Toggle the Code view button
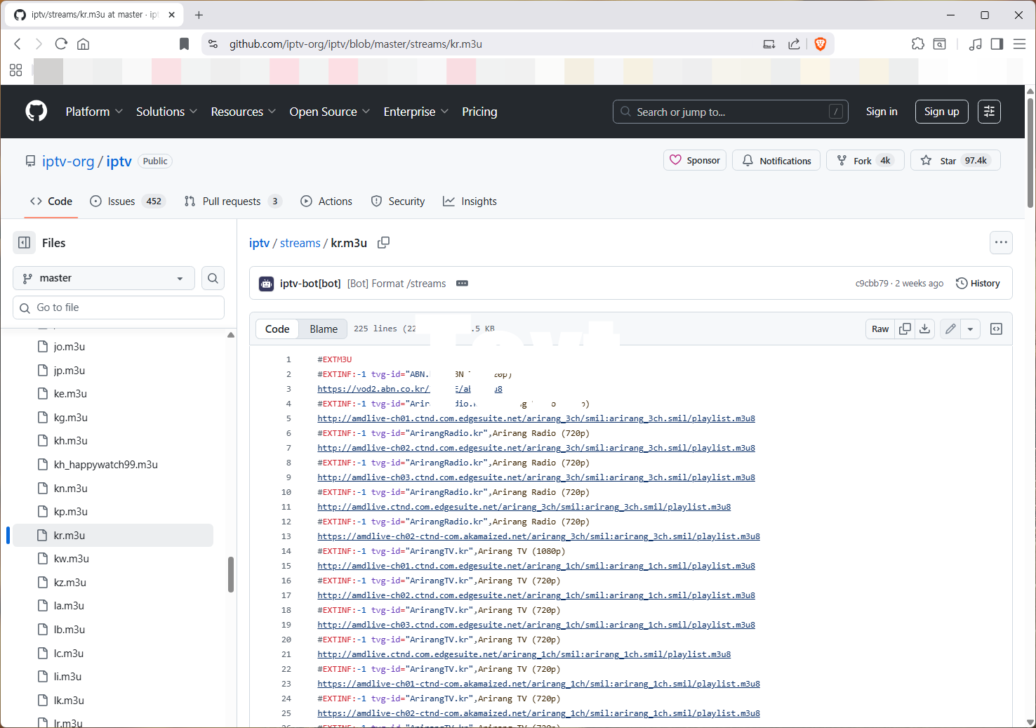Image resolution: width=1036 pixels, height=728 pixels. point(277,329)
